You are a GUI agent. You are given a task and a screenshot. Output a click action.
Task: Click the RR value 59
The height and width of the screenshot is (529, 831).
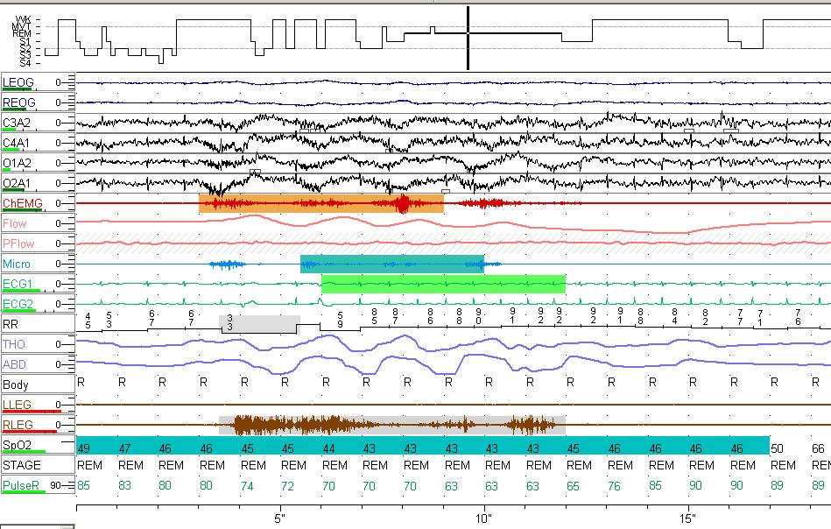point(341,321)
